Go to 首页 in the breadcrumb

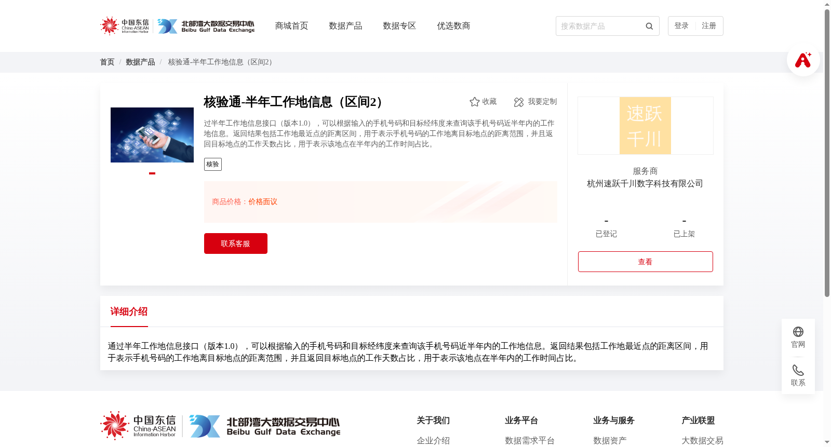(107, 62)
